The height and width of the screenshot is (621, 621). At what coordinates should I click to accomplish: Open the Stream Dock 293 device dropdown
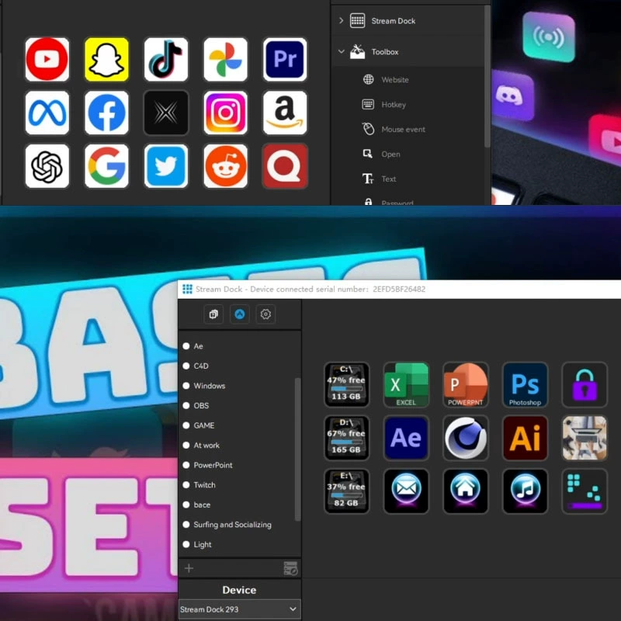[239, 609]
